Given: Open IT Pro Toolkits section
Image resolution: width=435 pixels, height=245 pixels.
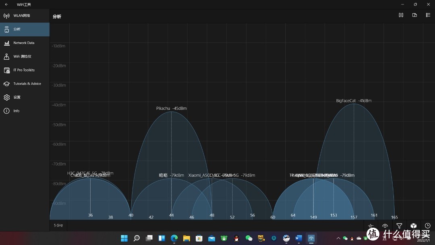Looking at the screenshot, I should click(x=25, y=70).
